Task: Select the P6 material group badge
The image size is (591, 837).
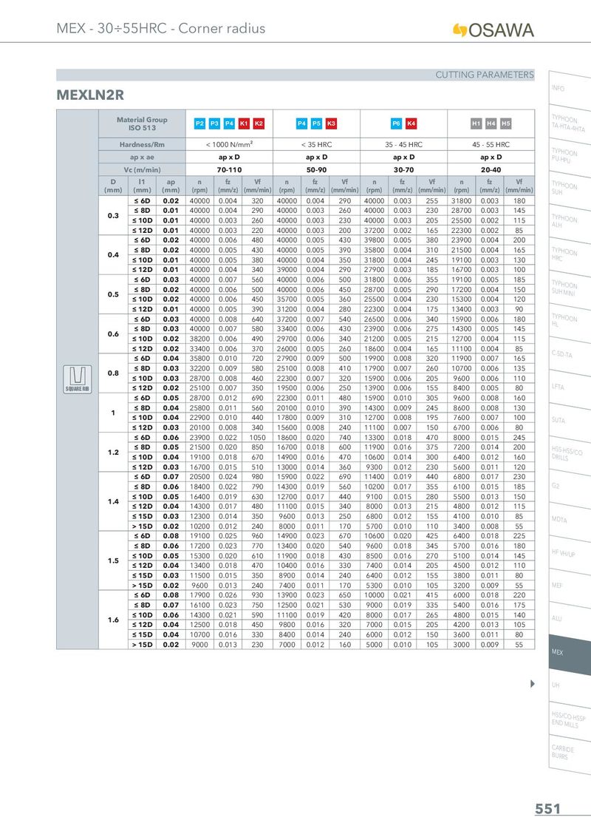Action: (x=396, y=123)
